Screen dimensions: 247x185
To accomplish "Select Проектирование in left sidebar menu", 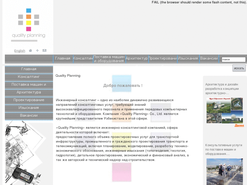I will click(29, 100).
